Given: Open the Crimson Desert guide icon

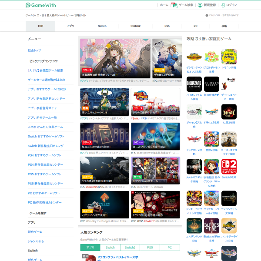Looking at the screenshot, I should click(211, 84).
